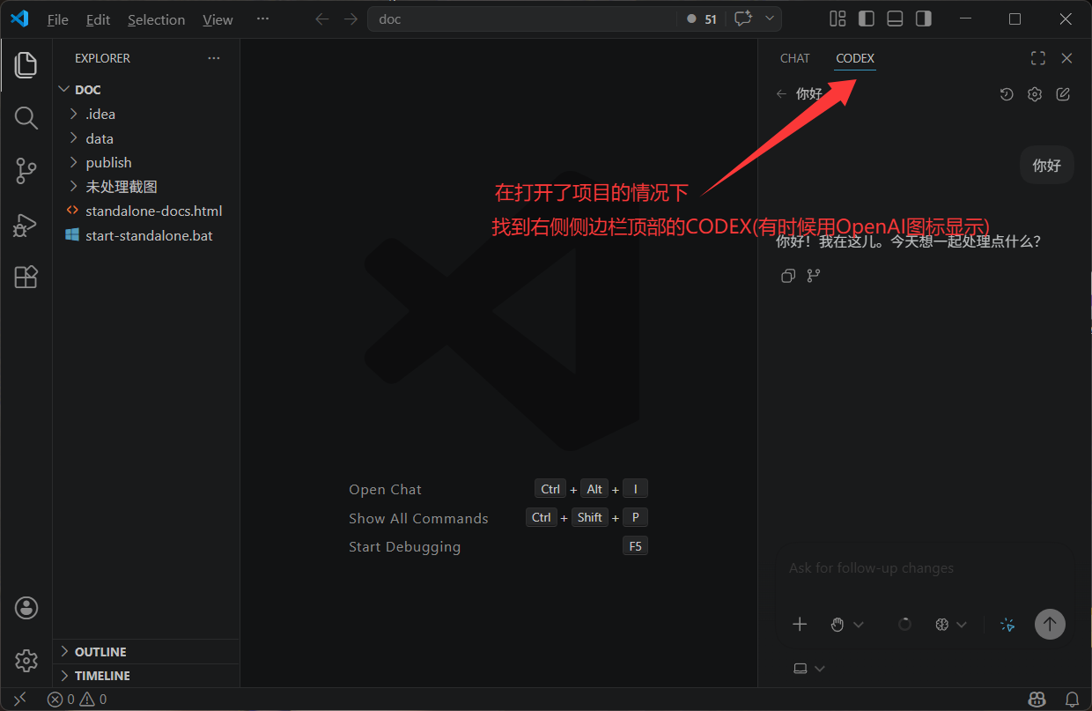Open Codex chat history via the clock icon
The height and width of the screenshot is (711, 1092).
pos(1007,93)
